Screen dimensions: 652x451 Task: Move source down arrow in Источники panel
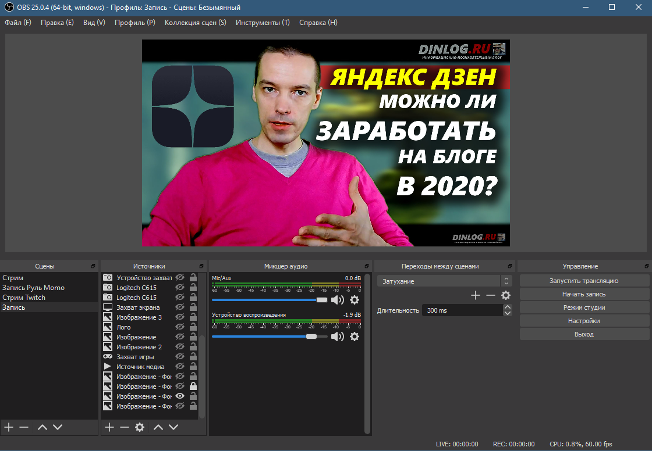tap(173, 427)
